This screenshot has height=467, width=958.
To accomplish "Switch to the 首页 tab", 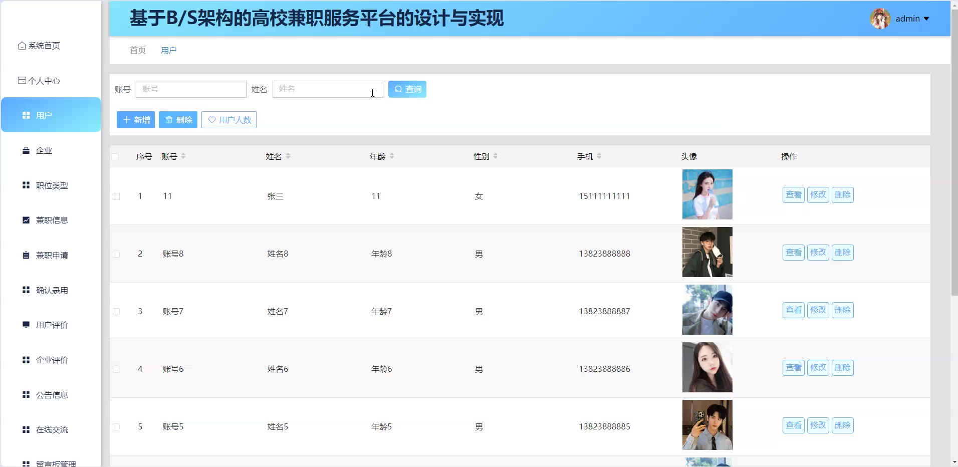I will [x=138, y=50].
